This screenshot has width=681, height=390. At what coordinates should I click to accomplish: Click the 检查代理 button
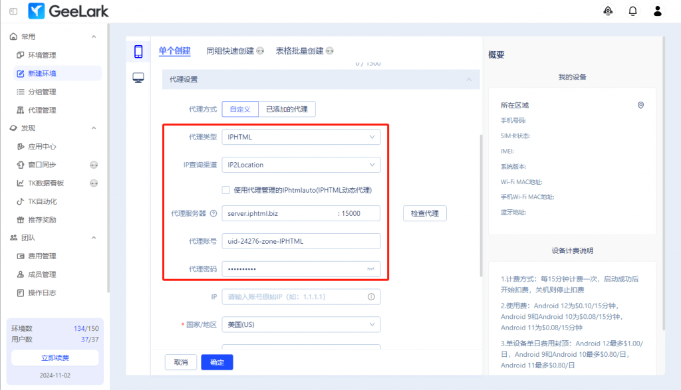click(424, 213)
